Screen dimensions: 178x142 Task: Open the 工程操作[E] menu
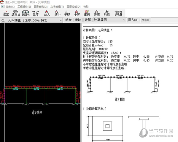pyautogui.click(x=24, y=7)
